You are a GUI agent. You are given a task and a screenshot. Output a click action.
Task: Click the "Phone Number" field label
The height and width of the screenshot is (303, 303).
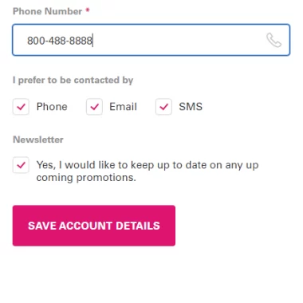pyautogui.click(x=47, y=11)
